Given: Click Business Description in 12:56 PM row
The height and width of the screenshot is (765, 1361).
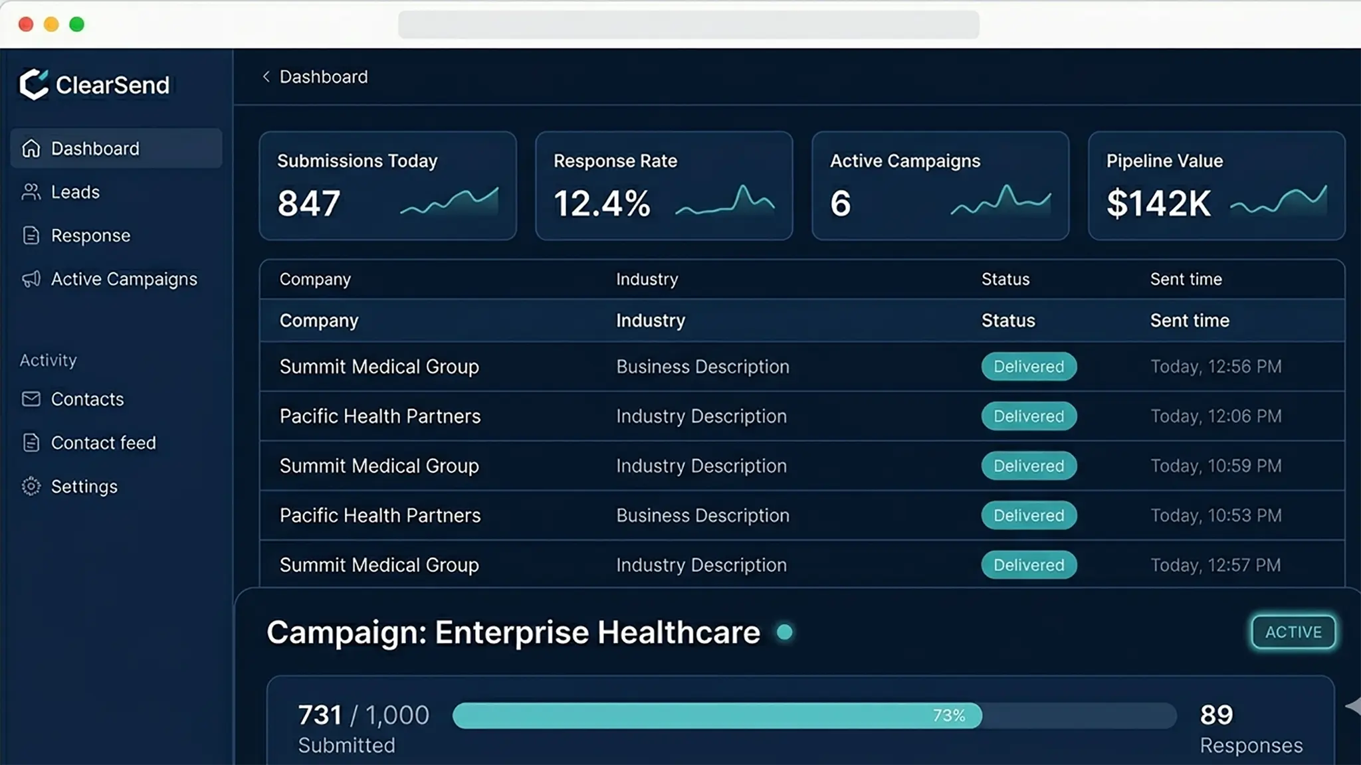Looking at the screenshot, I should pos(702,367).
